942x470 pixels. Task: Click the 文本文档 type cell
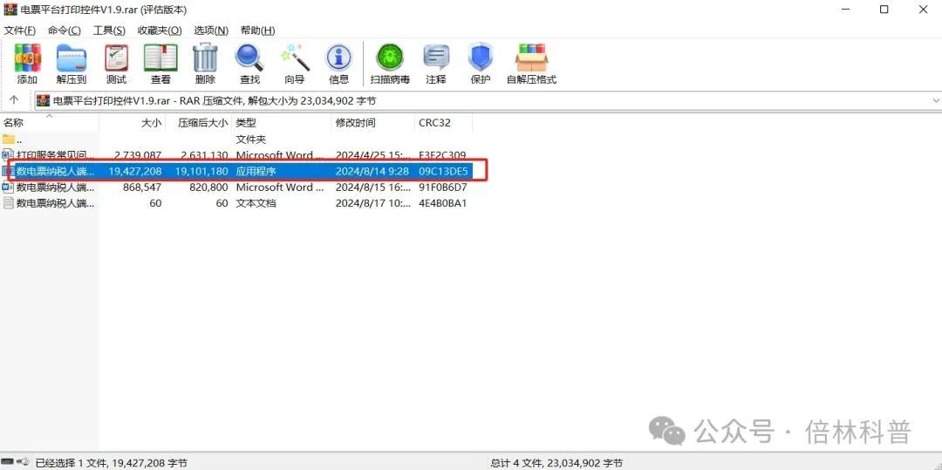(x=256, y=203)
